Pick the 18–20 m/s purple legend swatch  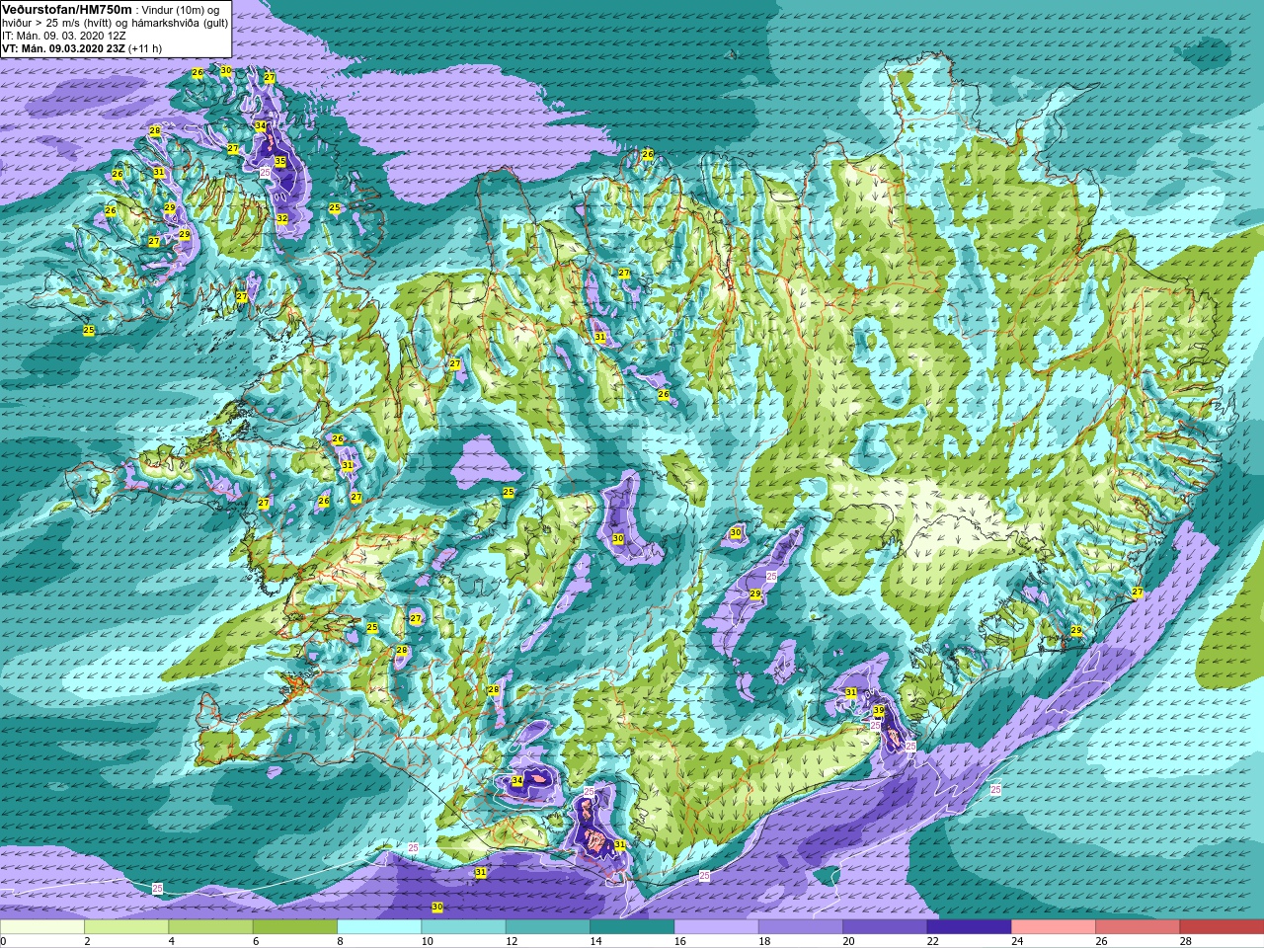coord(800,927)
